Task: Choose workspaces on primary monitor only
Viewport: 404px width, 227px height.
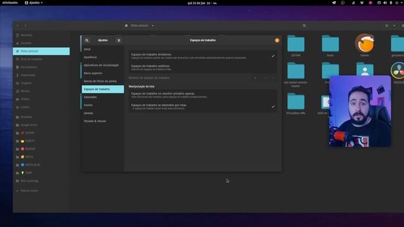Action: 203,95
